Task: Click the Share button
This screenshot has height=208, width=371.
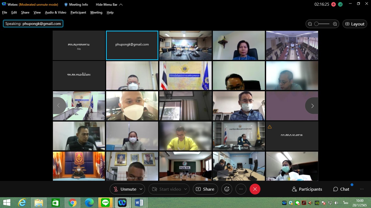Action: [x=205, y=189]
